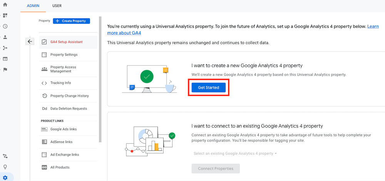Open Behavior reports window icon
385x181 pixels.
click(x=5, y=59)
